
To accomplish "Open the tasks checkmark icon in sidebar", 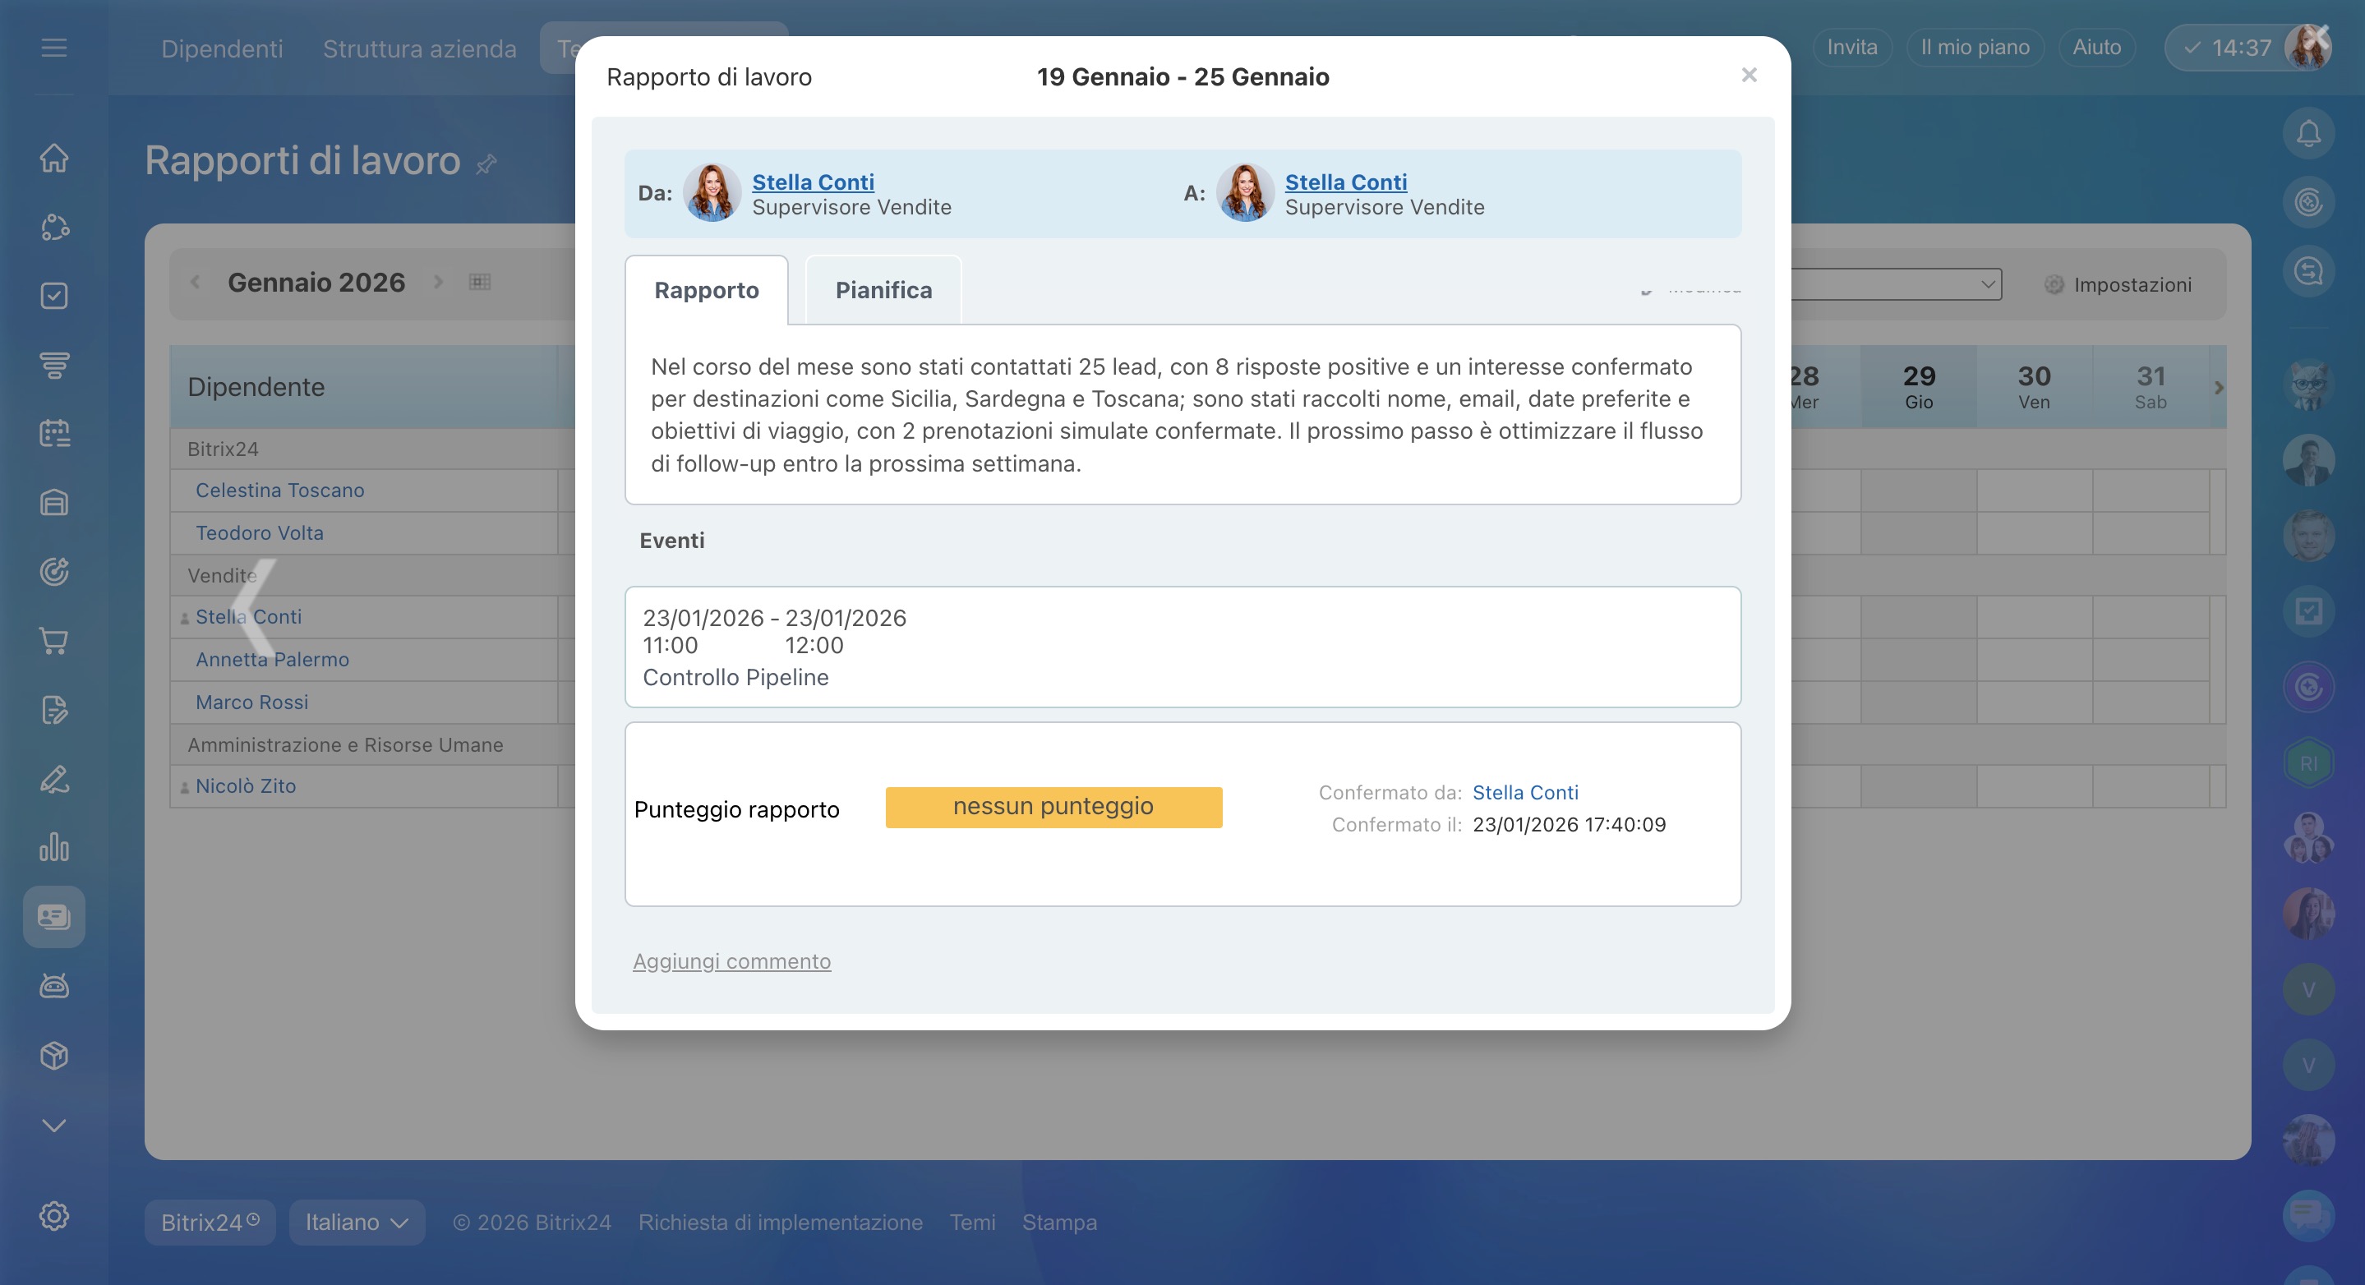I will point(54,296).
